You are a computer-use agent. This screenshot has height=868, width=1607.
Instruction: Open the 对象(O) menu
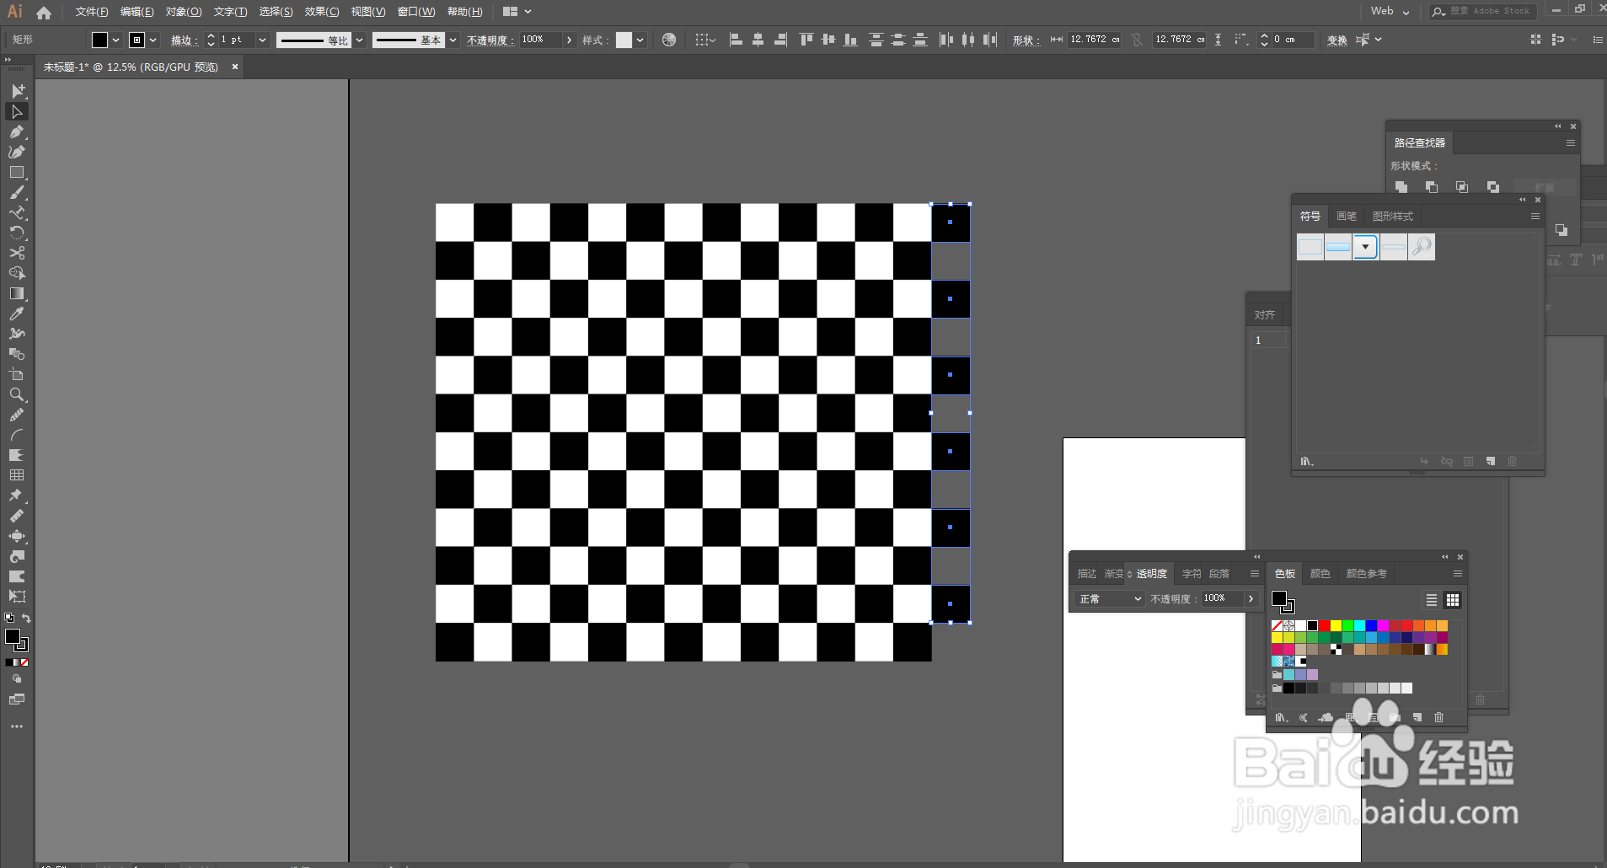coord(183,12)
